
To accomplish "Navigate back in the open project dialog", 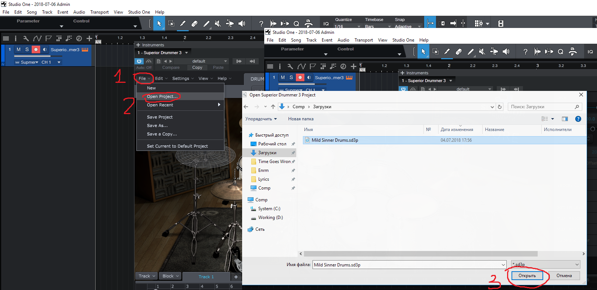I will point(246,107).
